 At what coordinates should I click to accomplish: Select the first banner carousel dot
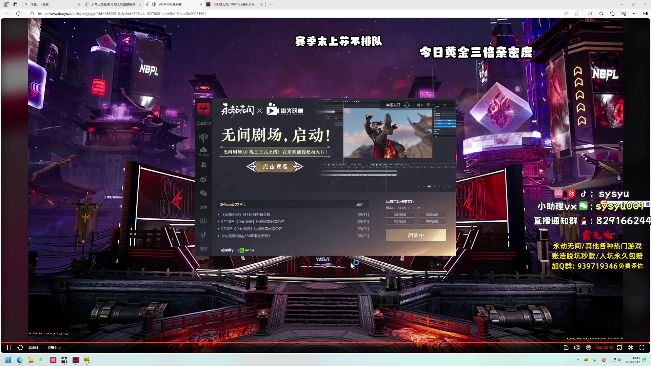(419, 187)
